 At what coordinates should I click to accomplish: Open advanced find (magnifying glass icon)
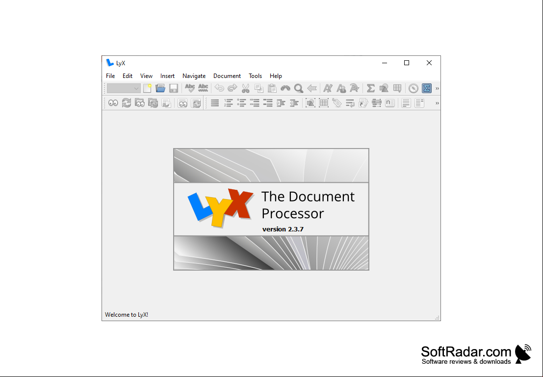tap(299, 88)
